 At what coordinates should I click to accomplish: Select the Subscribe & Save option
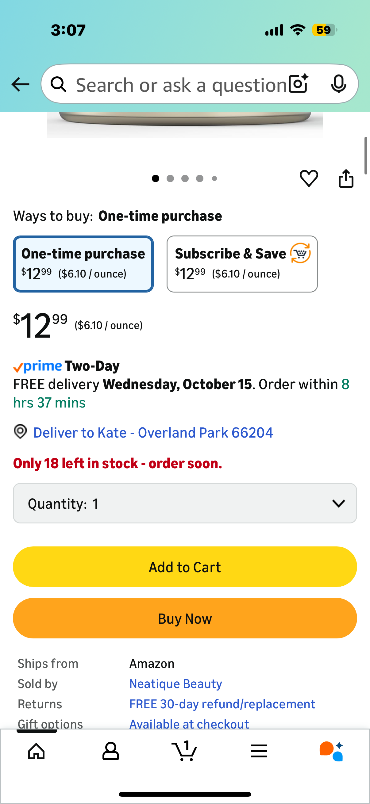(x=242, y=264)
